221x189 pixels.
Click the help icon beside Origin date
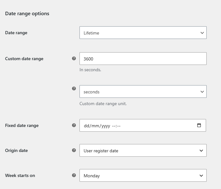74,150
